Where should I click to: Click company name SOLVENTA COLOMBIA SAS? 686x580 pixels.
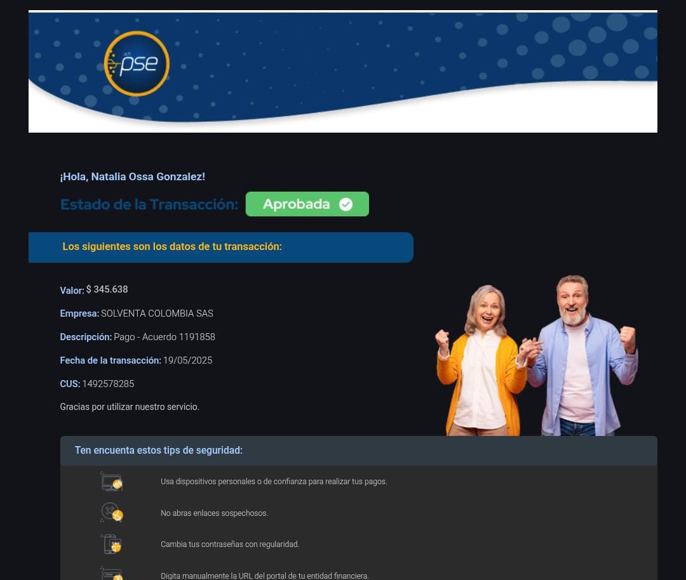[x=157, y=313]
